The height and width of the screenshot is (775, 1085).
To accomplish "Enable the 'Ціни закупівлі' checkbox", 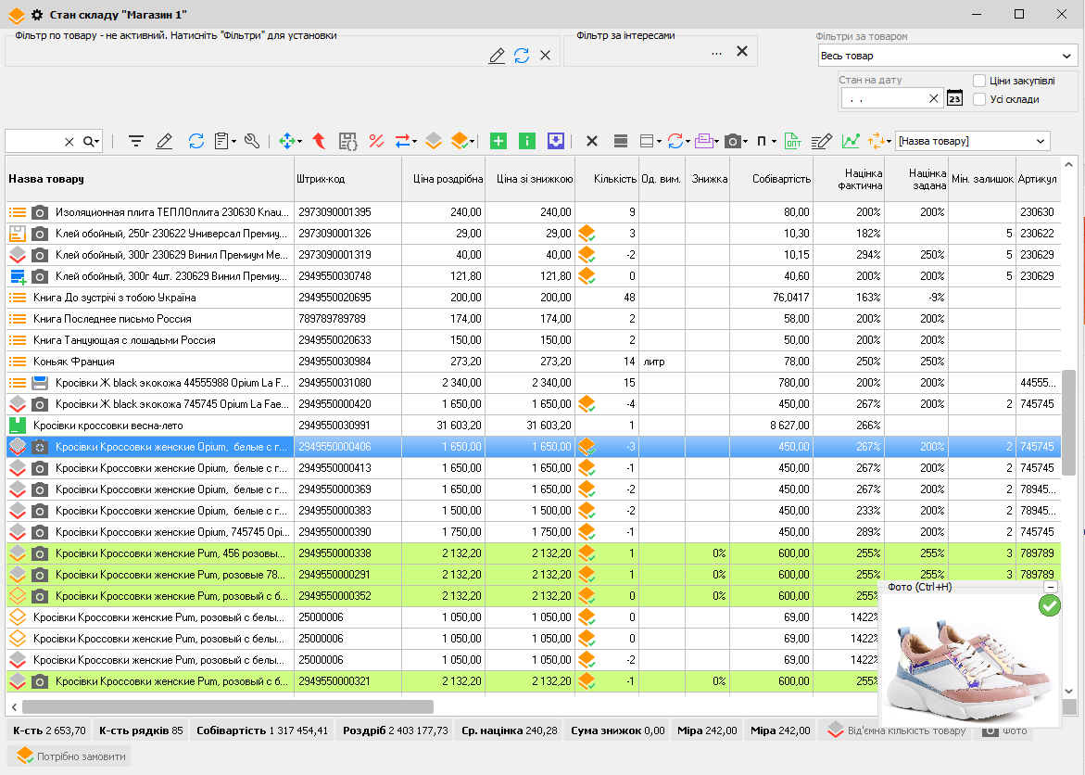I will coord(979,81).
